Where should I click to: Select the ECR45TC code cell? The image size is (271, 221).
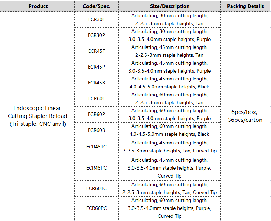click(x=96, y=147)
